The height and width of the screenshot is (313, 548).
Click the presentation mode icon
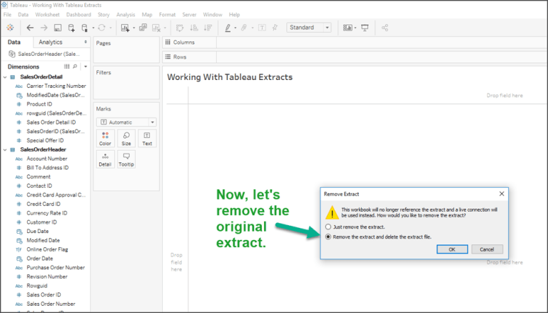coord(365,28)
